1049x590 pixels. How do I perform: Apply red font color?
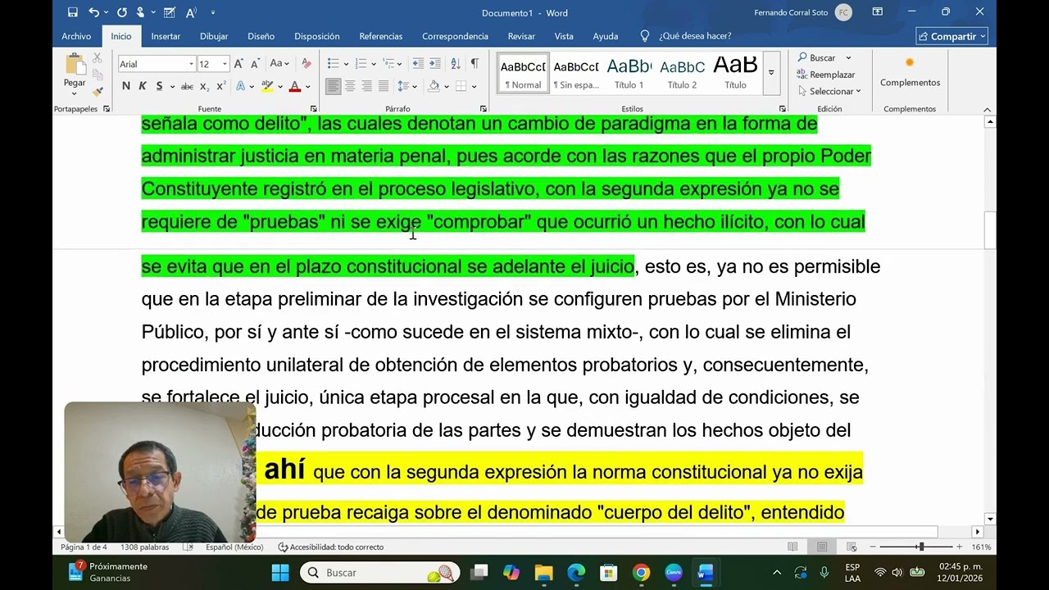click(294, 86)
